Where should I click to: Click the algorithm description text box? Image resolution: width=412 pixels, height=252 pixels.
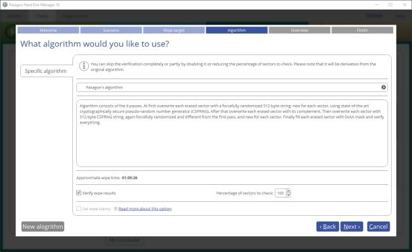point(232,133)
